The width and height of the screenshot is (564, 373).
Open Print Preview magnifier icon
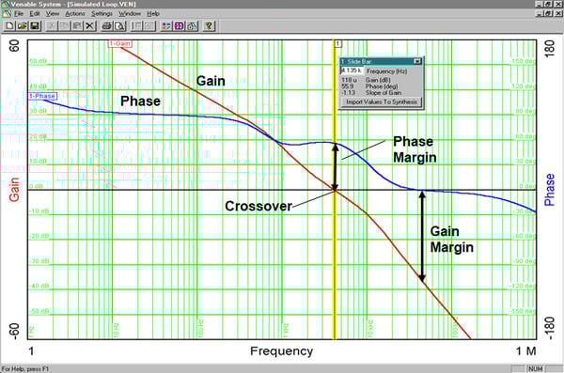coord(119,26)
